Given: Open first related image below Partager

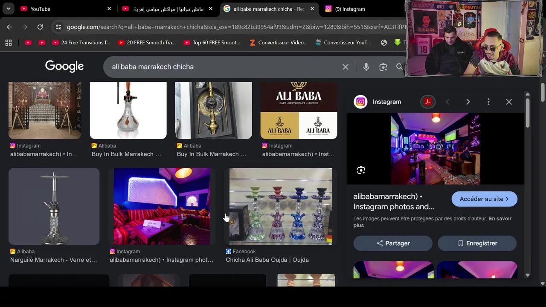Looking at the screenshot, I should click(393, 270).
